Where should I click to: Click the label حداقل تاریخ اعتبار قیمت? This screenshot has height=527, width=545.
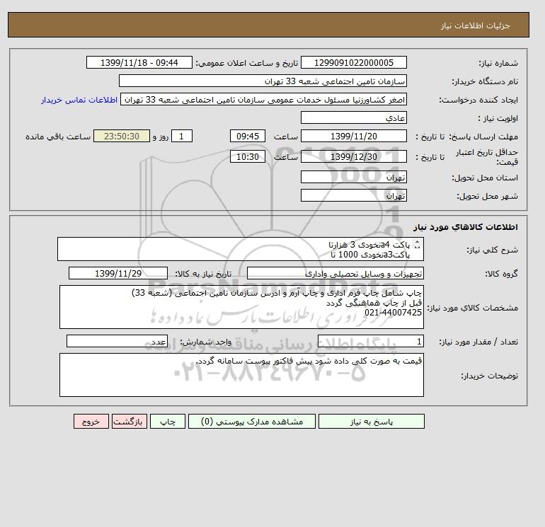click(487, 157)
